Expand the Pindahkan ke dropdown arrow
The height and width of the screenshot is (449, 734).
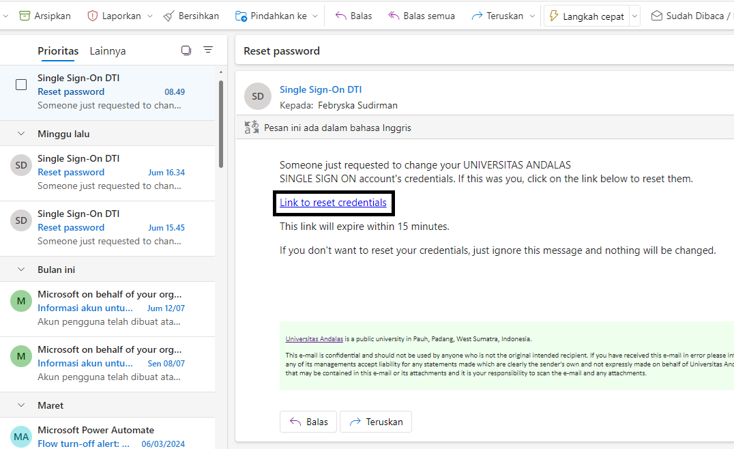pyautogui.click(x=315, y=16)
